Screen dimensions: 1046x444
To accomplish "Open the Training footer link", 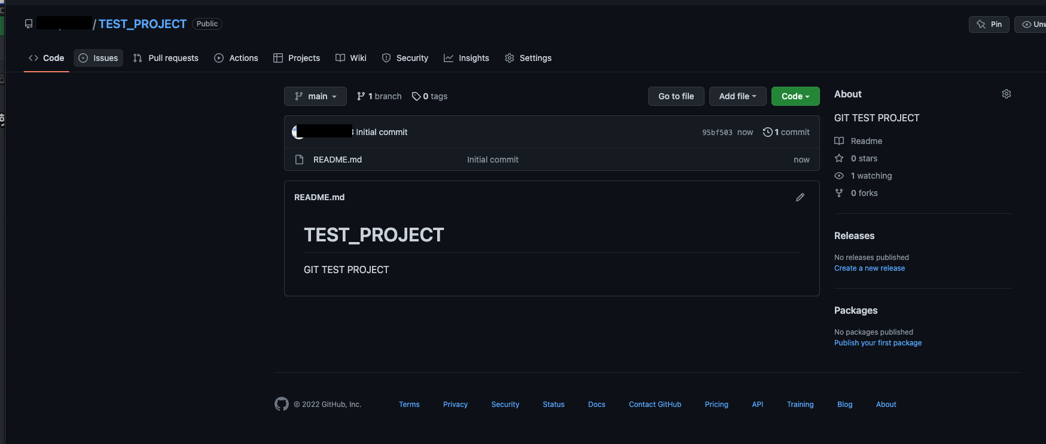I will click(800, 405).
